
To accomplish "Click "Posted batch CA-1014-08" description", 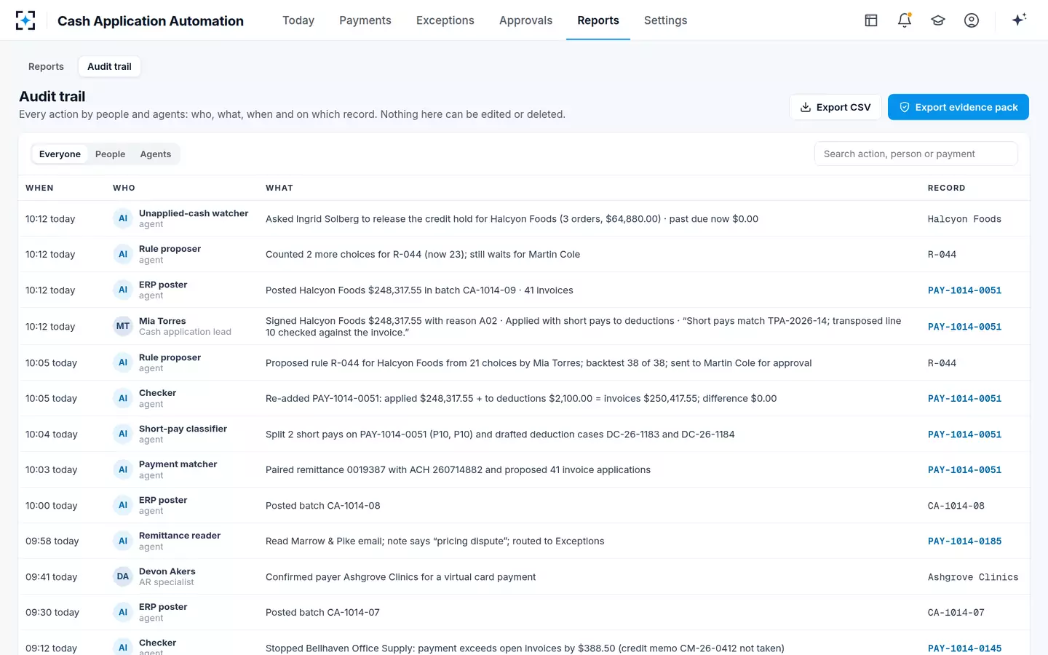I will click(322, 506).
